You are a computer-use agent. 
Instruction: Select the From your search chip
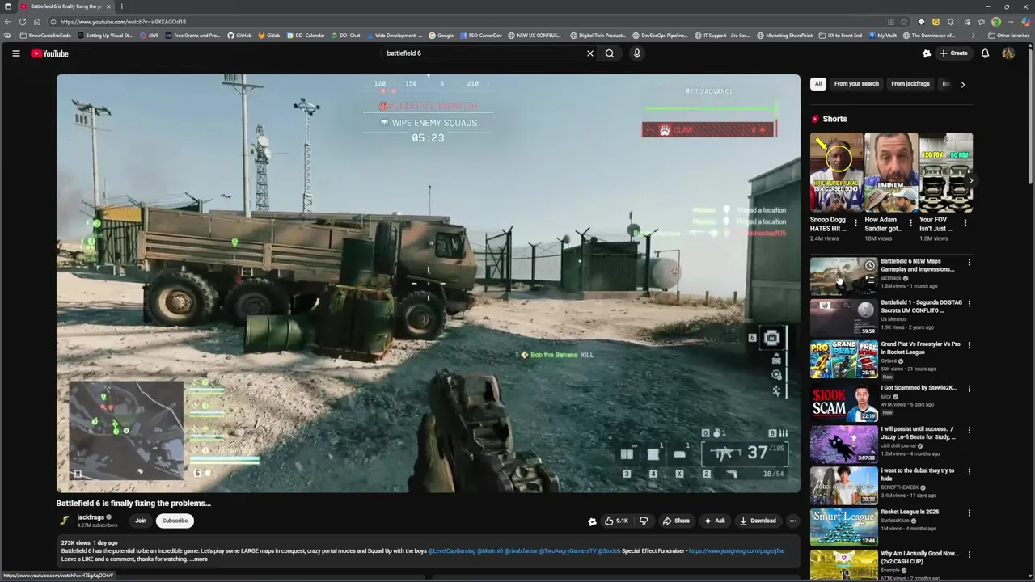[x=856, y=84]
